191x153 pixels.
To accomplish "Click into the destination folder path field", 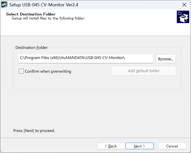I will [86, 59].
